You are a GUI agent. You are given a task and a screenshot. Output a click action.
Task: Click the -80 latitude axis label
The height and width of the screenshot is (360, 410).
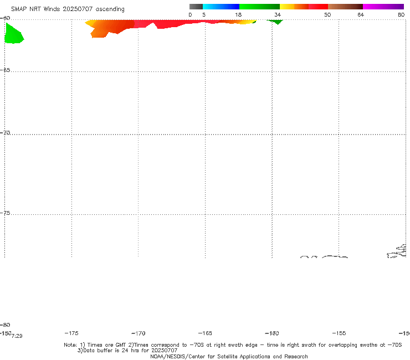[x=5, y=325]
